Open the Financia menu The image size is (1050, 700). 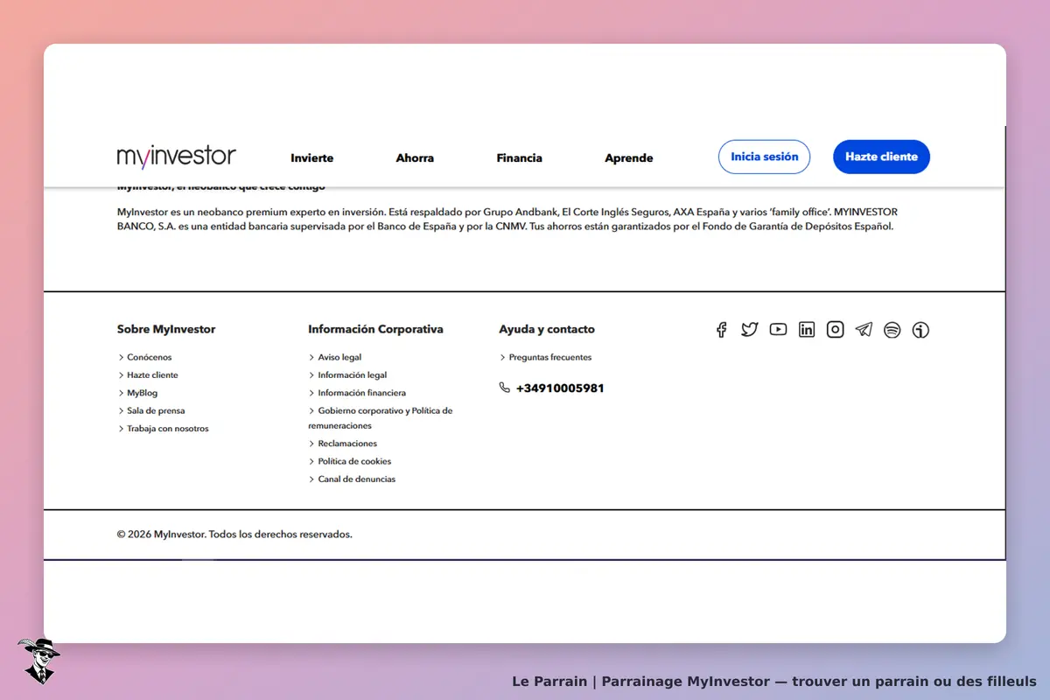click(520, 158)
